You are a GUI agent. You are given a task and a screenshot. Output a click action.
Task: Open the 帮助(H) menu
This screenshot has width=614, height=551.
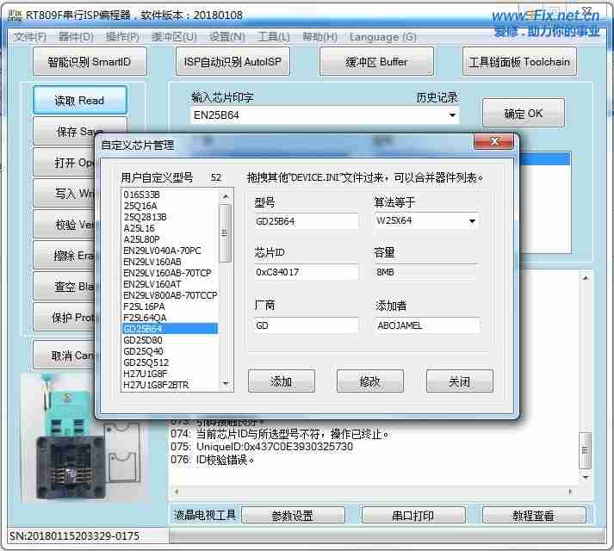coord(319,37)
